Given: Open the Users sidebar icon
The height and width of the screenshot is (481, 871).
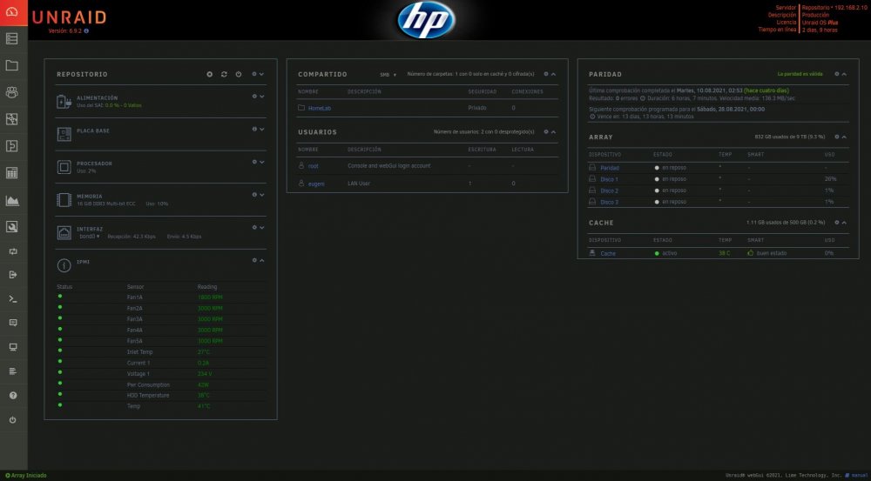Looking at the screenshot, I should tap(11, 92).
